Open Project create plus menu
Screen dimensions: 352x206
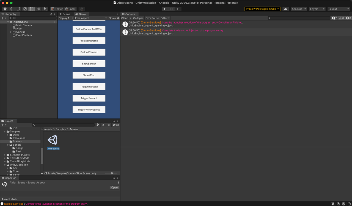4,125
